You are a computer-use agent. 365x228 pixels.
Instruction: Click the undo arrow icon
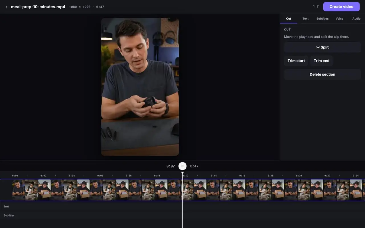tap(314, 7)
